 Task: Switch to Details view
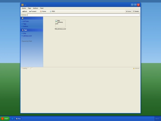[x=136, y=11]
